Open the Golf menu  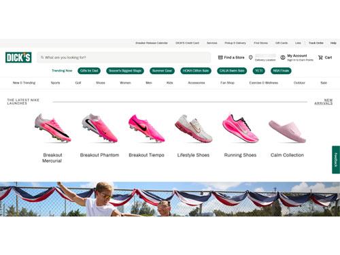click(78, 83)
